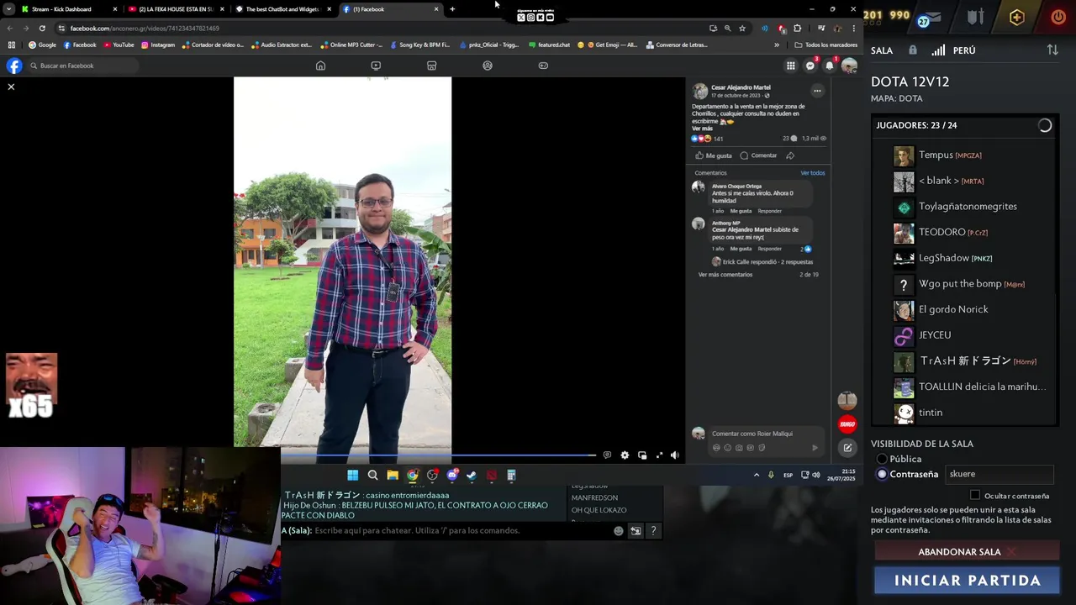Select Pública visibility radio button
Image resolution: width=1076 pixels, height=605 pixels.
point(882,459)
